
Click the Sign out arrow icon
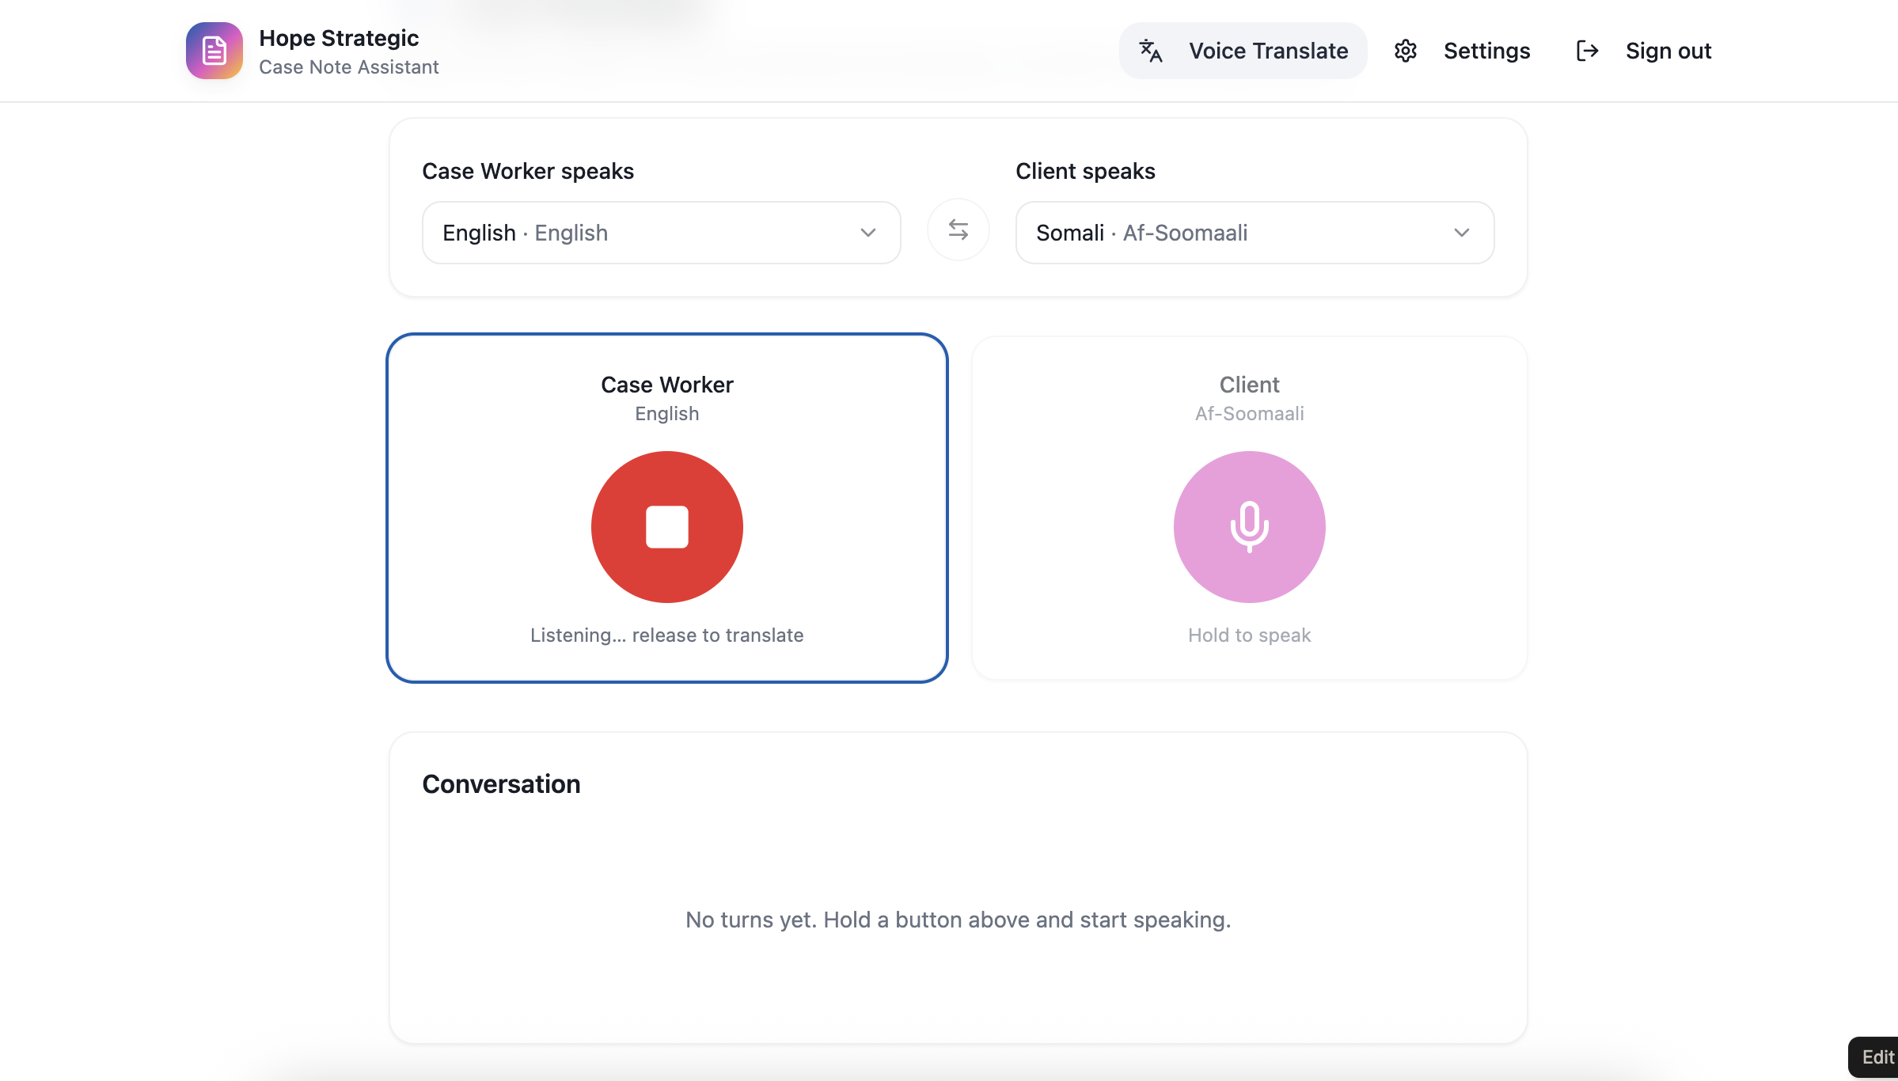[x=1587, y=51]
